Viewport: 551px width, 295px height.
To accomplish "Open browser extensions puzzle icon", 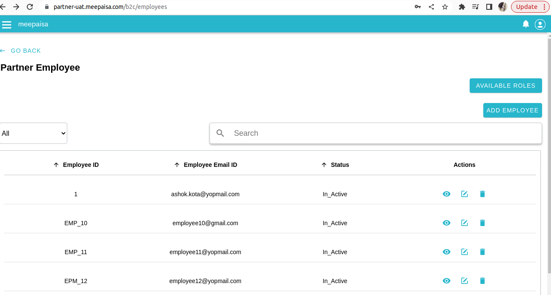I will (462, 7).
